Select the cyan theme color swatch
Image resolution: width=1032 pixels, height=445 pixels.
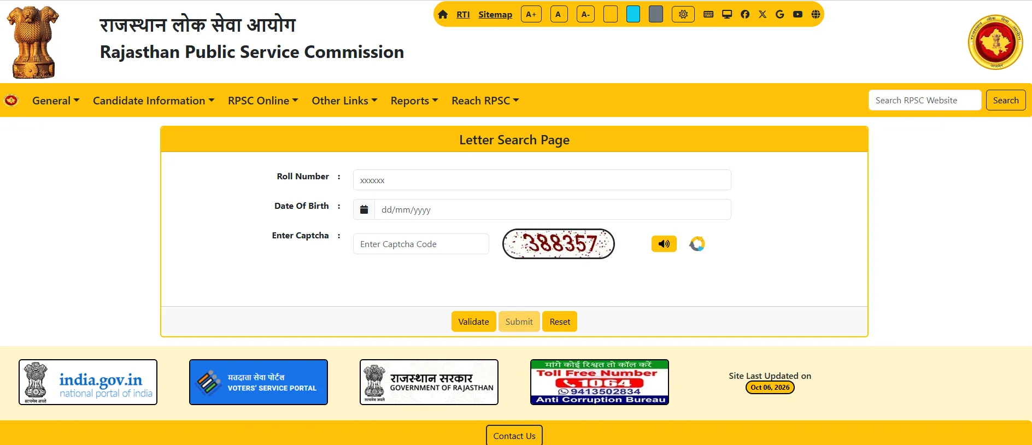[x=633, y=14]
